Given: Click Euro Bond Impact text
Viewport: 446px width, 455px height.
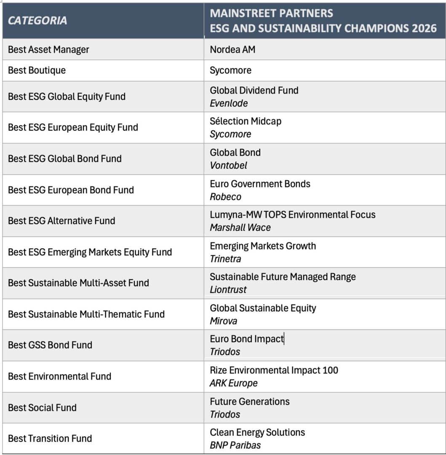Looking at the screenshot, I should pyautogui.click(x=247, y=339).
